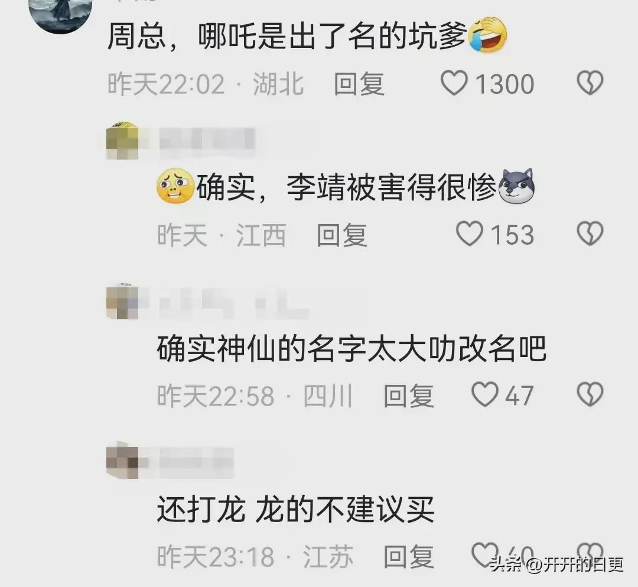Reply to the Hubei comment at 22:02
Image resolution: width=638 pixels, height=587 pixels.
pos(359,84)
